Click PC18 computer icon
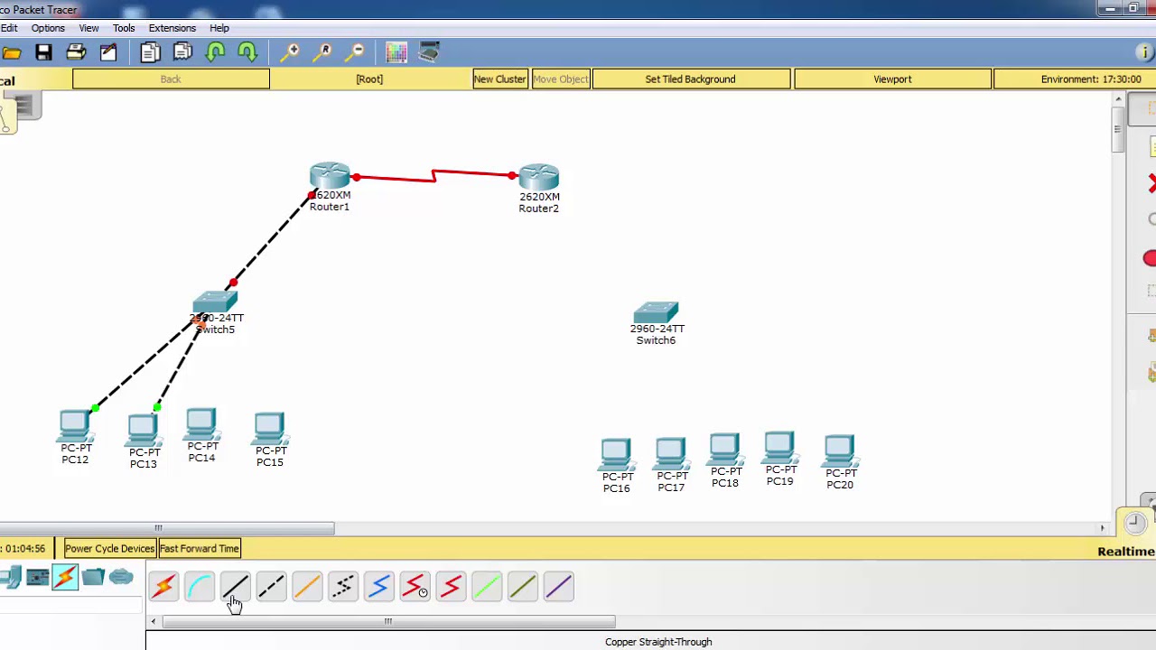Image resolution: width=1156 pixels, height=650 pixels. 724,450
